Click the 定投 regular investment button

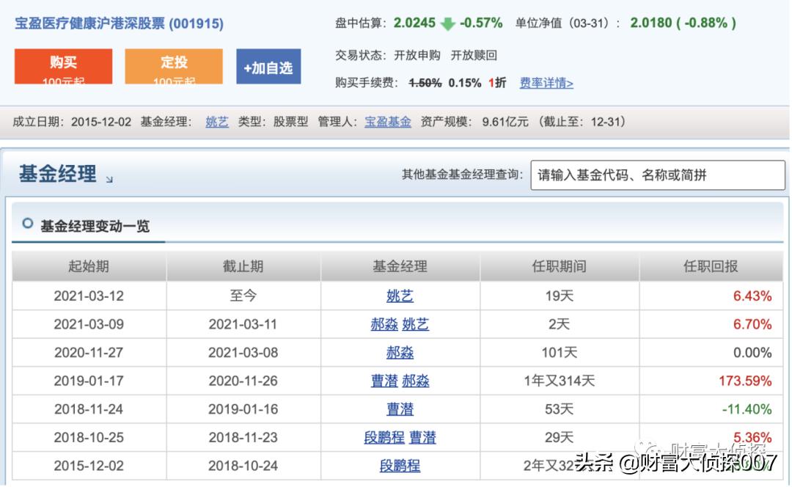tap(174, 65)
